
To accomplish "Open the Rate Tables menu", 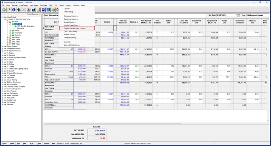I will click(23, 5).
